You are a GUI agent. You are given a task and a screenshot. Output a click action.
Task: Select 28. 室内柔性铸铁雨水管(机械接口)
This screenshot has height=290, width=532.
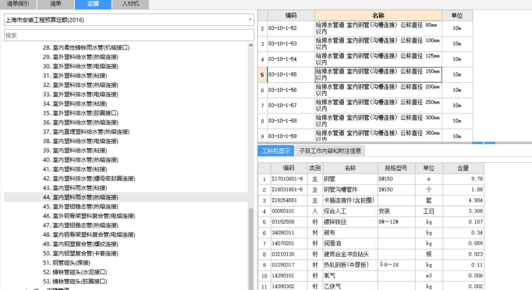tap(86, 48)
